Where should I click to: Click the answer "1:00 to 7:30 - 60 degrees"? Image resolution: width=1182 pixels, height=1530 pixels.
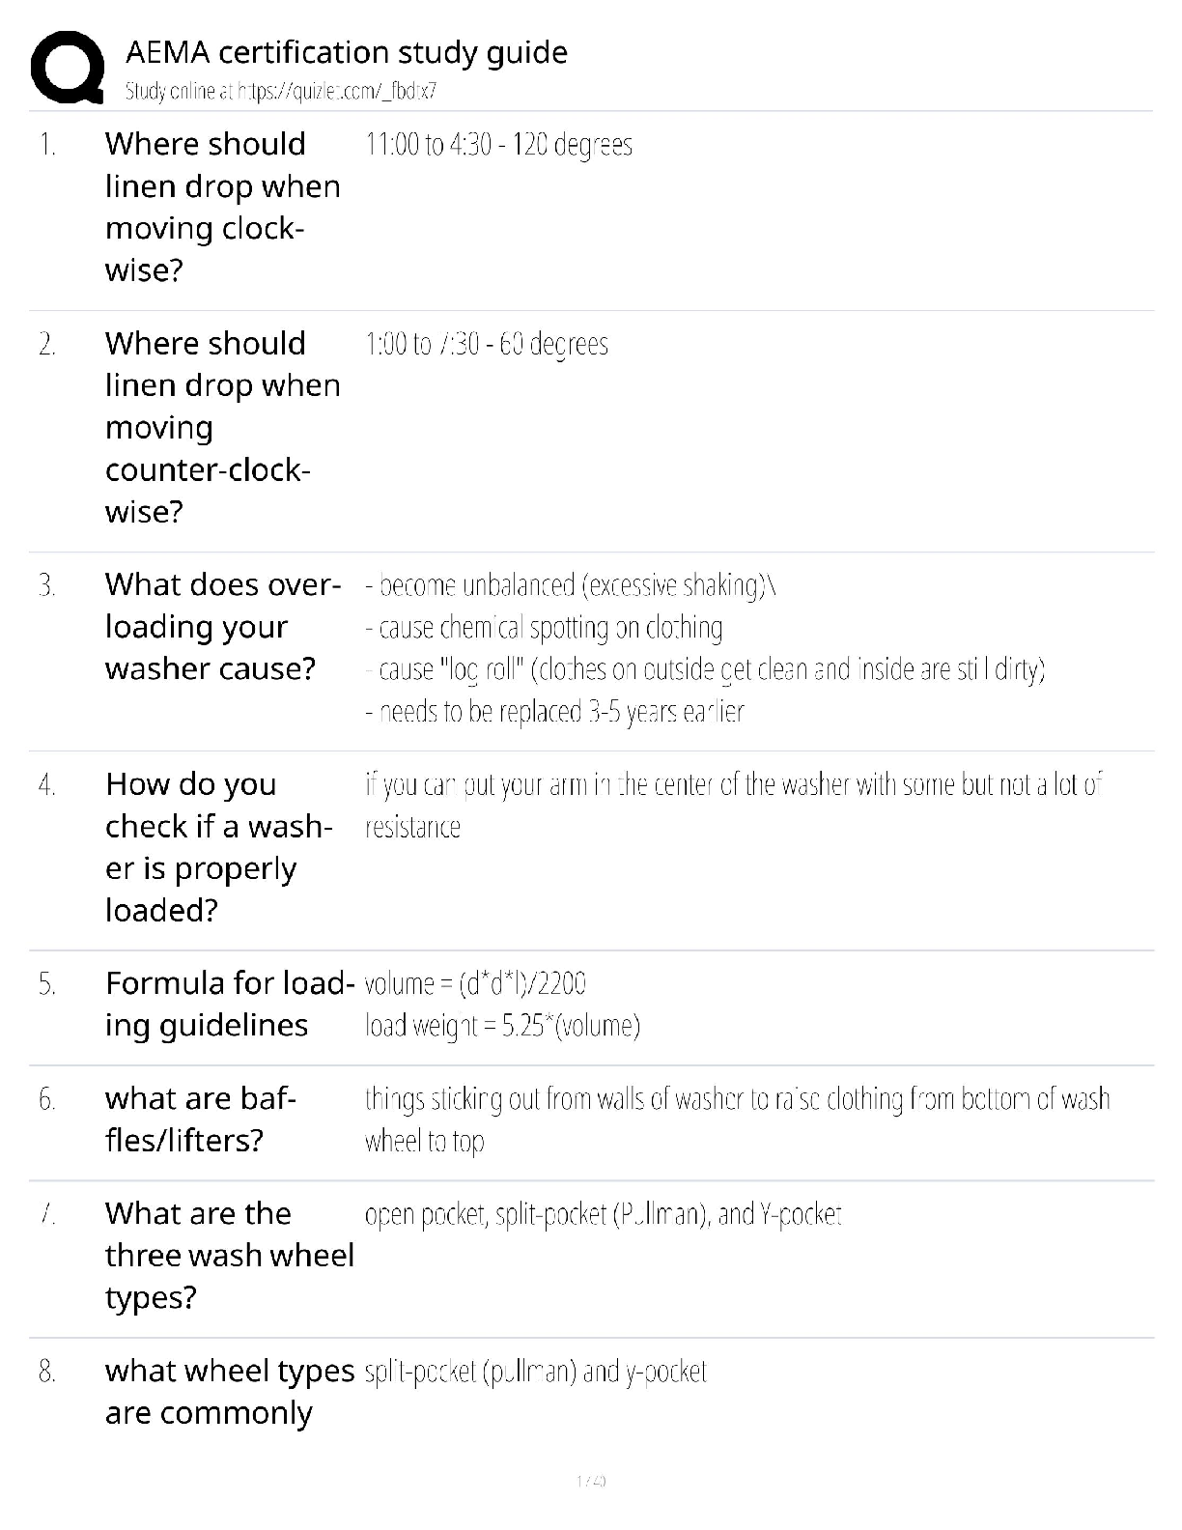(x=487, y=345)
